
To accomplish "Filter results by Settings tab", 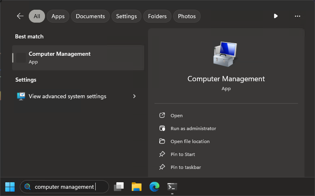I will (x=126, y=16).
